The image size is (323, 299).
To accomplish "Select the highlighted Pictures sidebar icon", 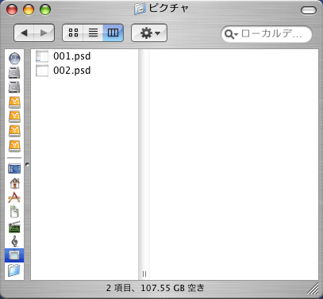I will tap(14, 255).
